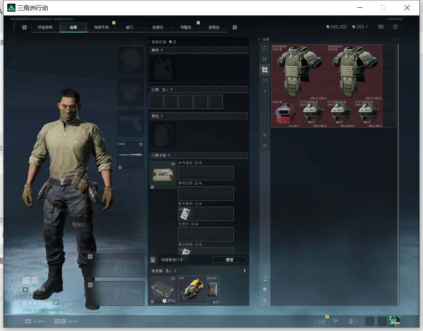Click the sort icon above the layers icon
Viewport: 423px width, 331px height.
(265, 279)
